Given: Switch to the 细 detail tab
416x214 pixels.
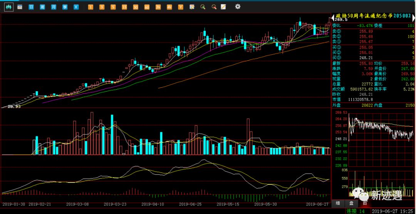Looking at the screenshot, I should (x=338, y=203).
